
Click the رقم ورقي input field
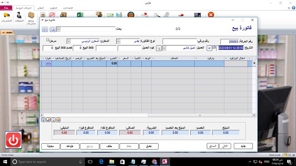point(180,41)
